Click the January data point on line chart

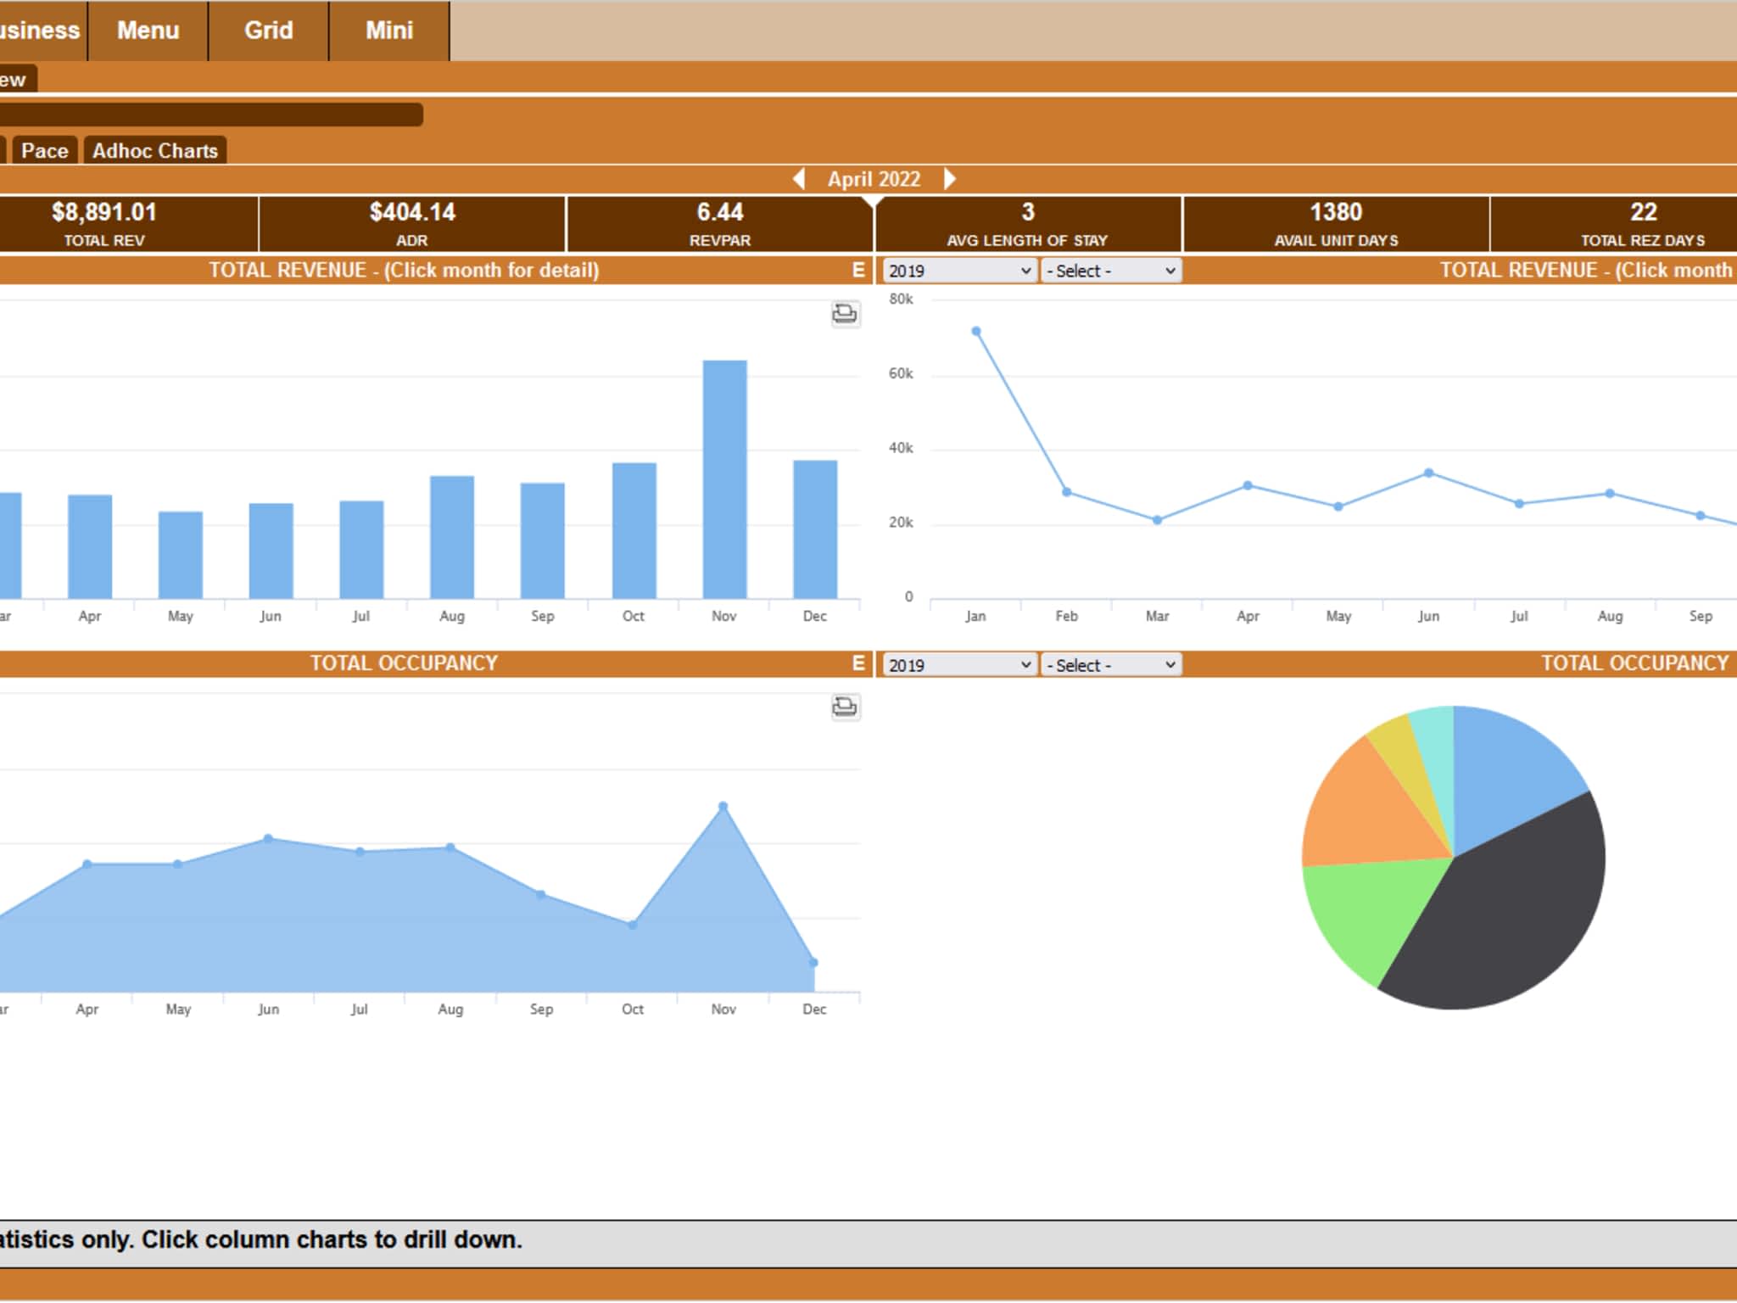click(x=976, y=332)
